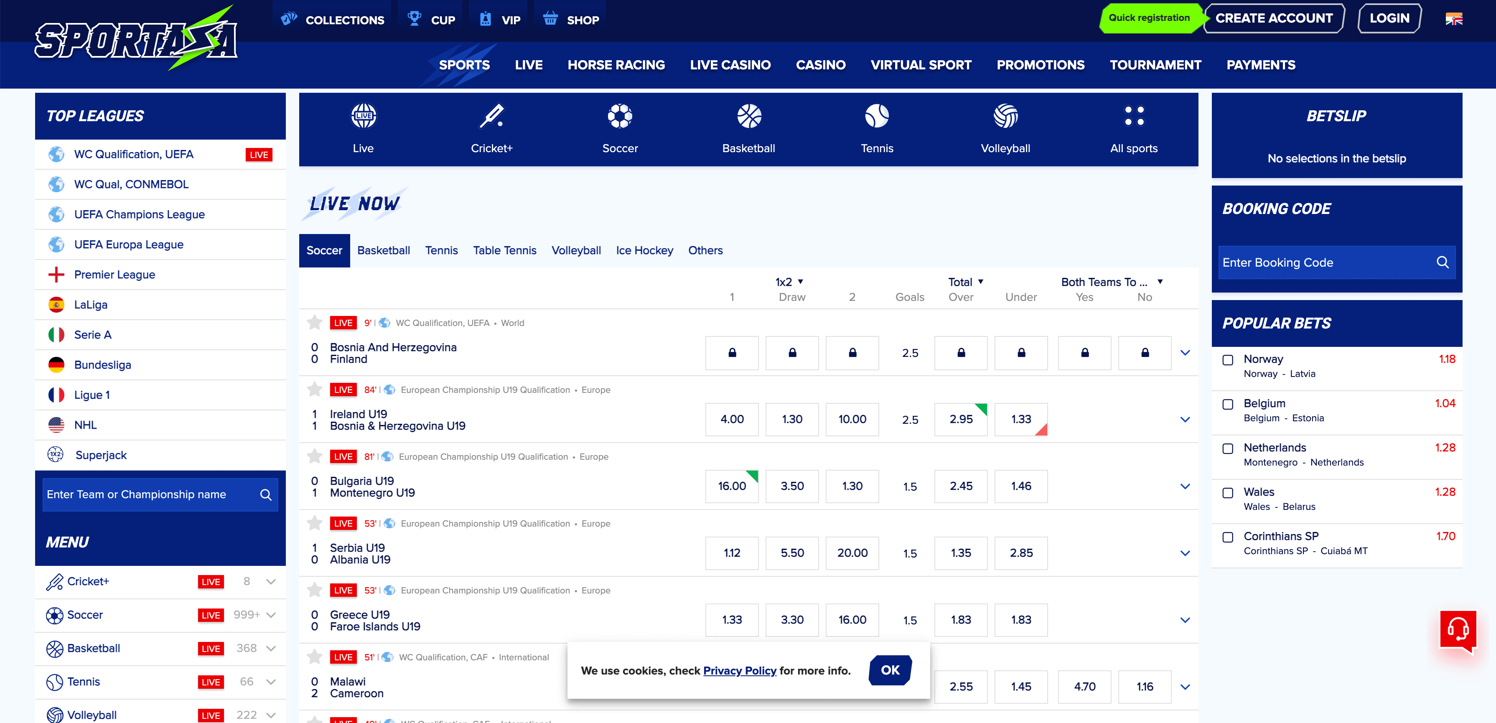1496x723 pixels.
Task: Switch to Others live tab
Action: (705, 250)
